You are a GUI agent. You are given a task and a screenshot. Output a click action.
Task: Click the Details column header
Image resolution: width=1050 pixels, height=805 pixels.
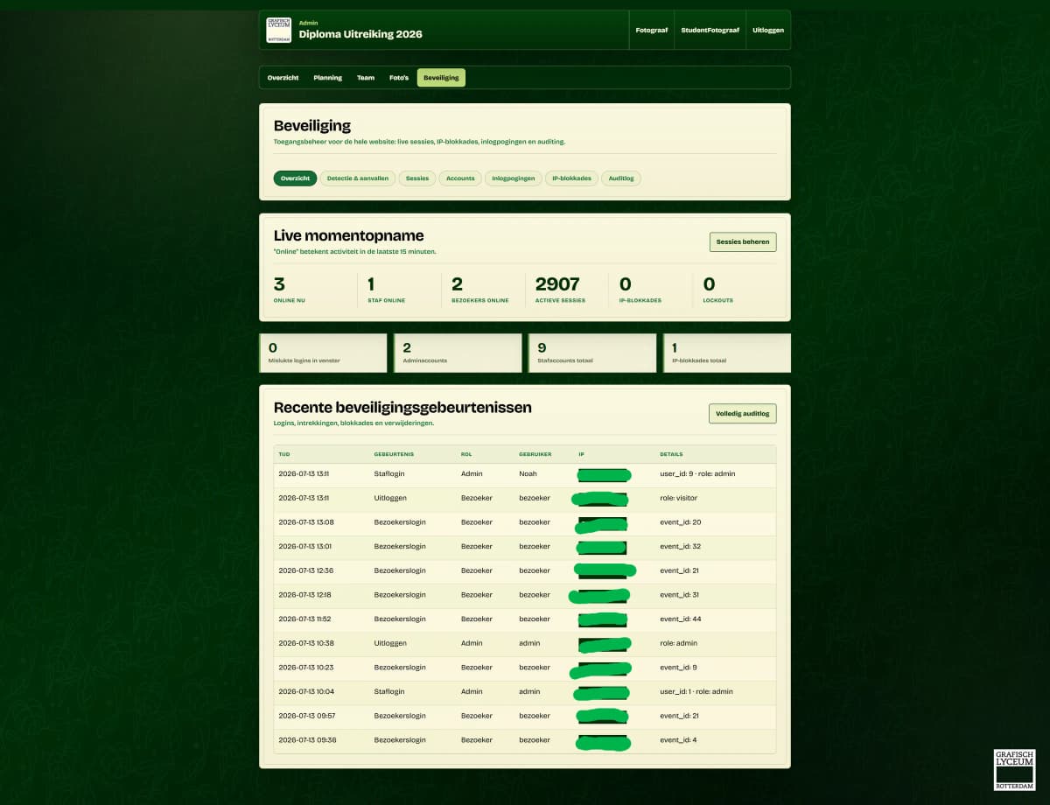coord(671,454)
